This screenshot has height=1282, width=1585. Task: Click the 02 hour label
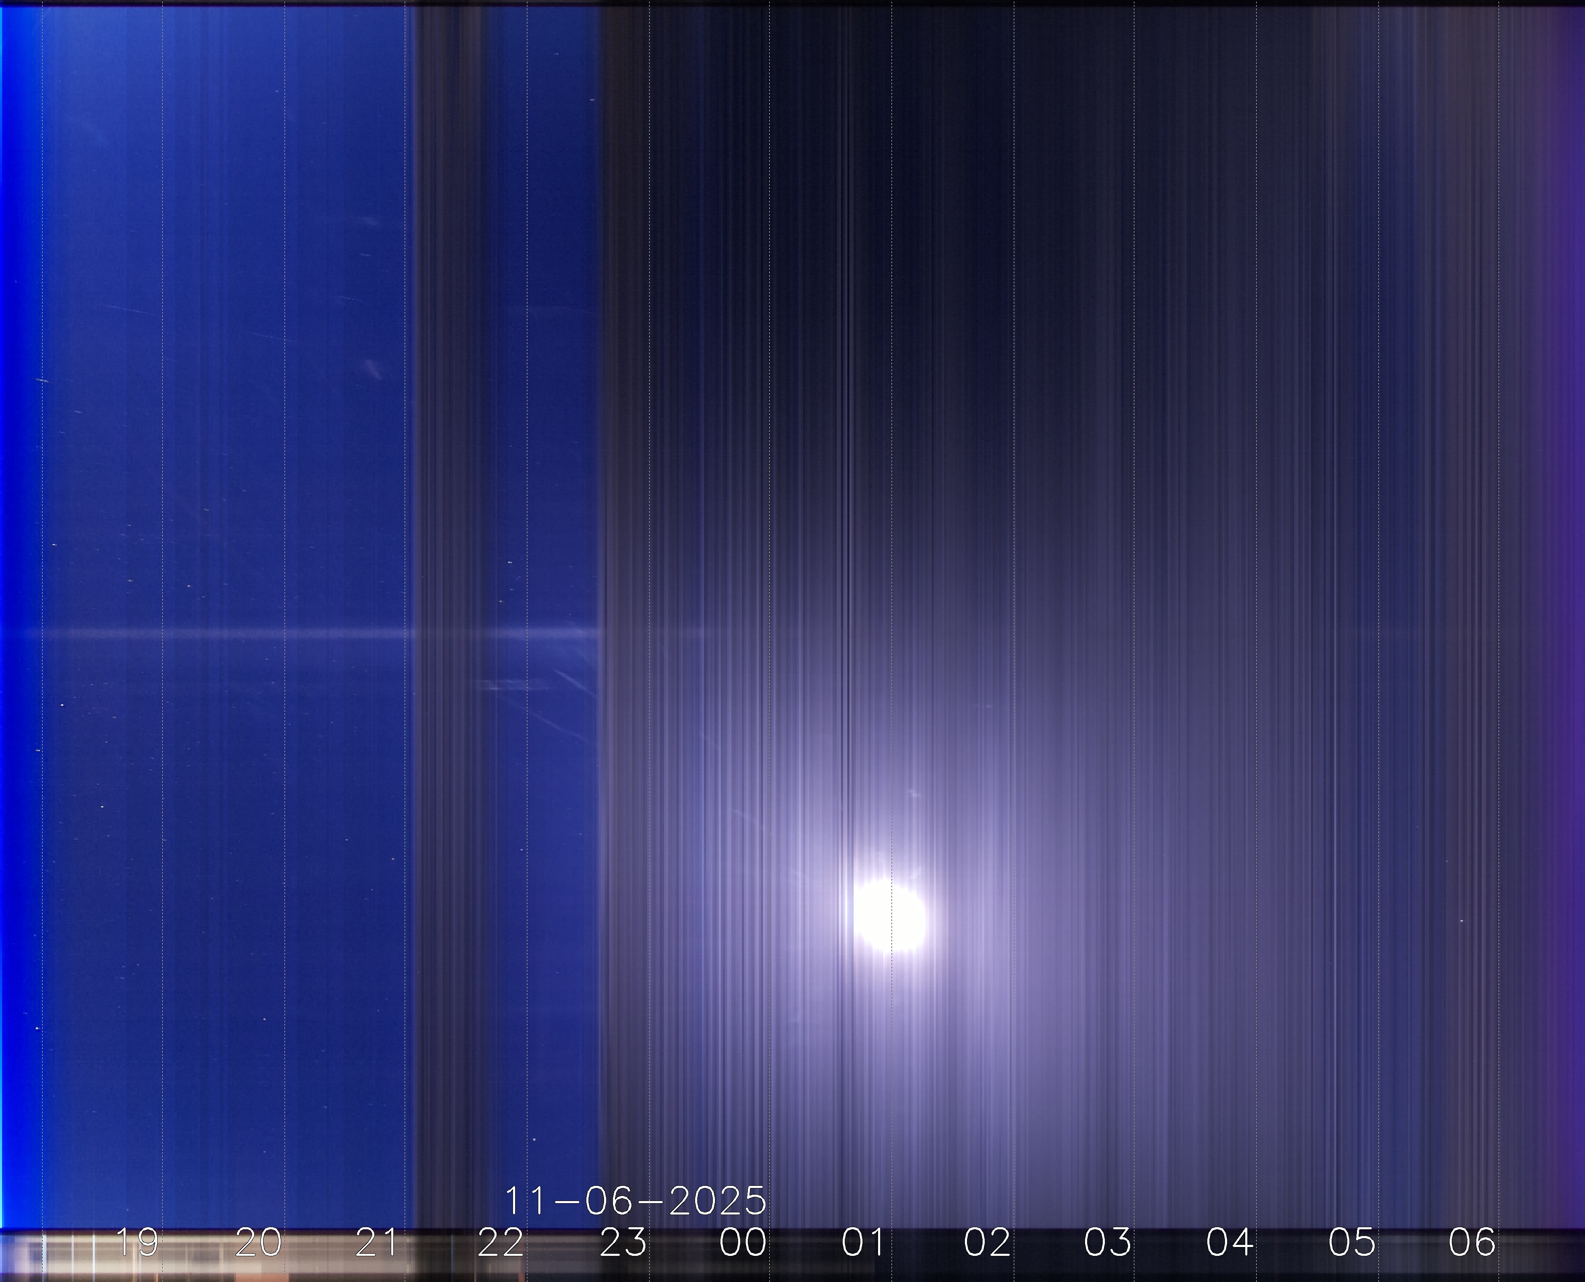(986, 1242)
